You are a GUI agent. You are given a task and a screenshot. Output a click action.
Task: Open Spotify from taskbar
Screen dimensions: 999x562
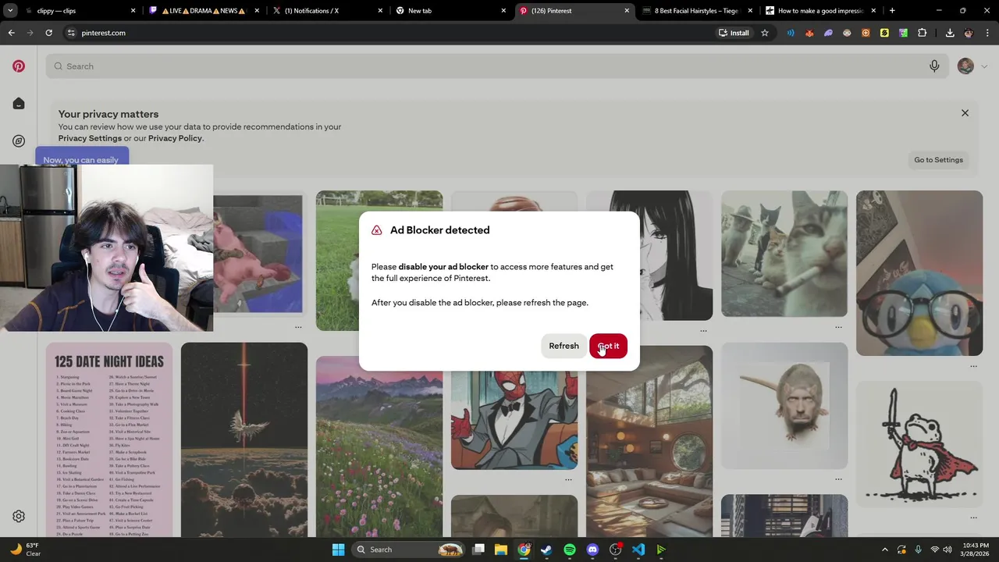pos(570,550)
